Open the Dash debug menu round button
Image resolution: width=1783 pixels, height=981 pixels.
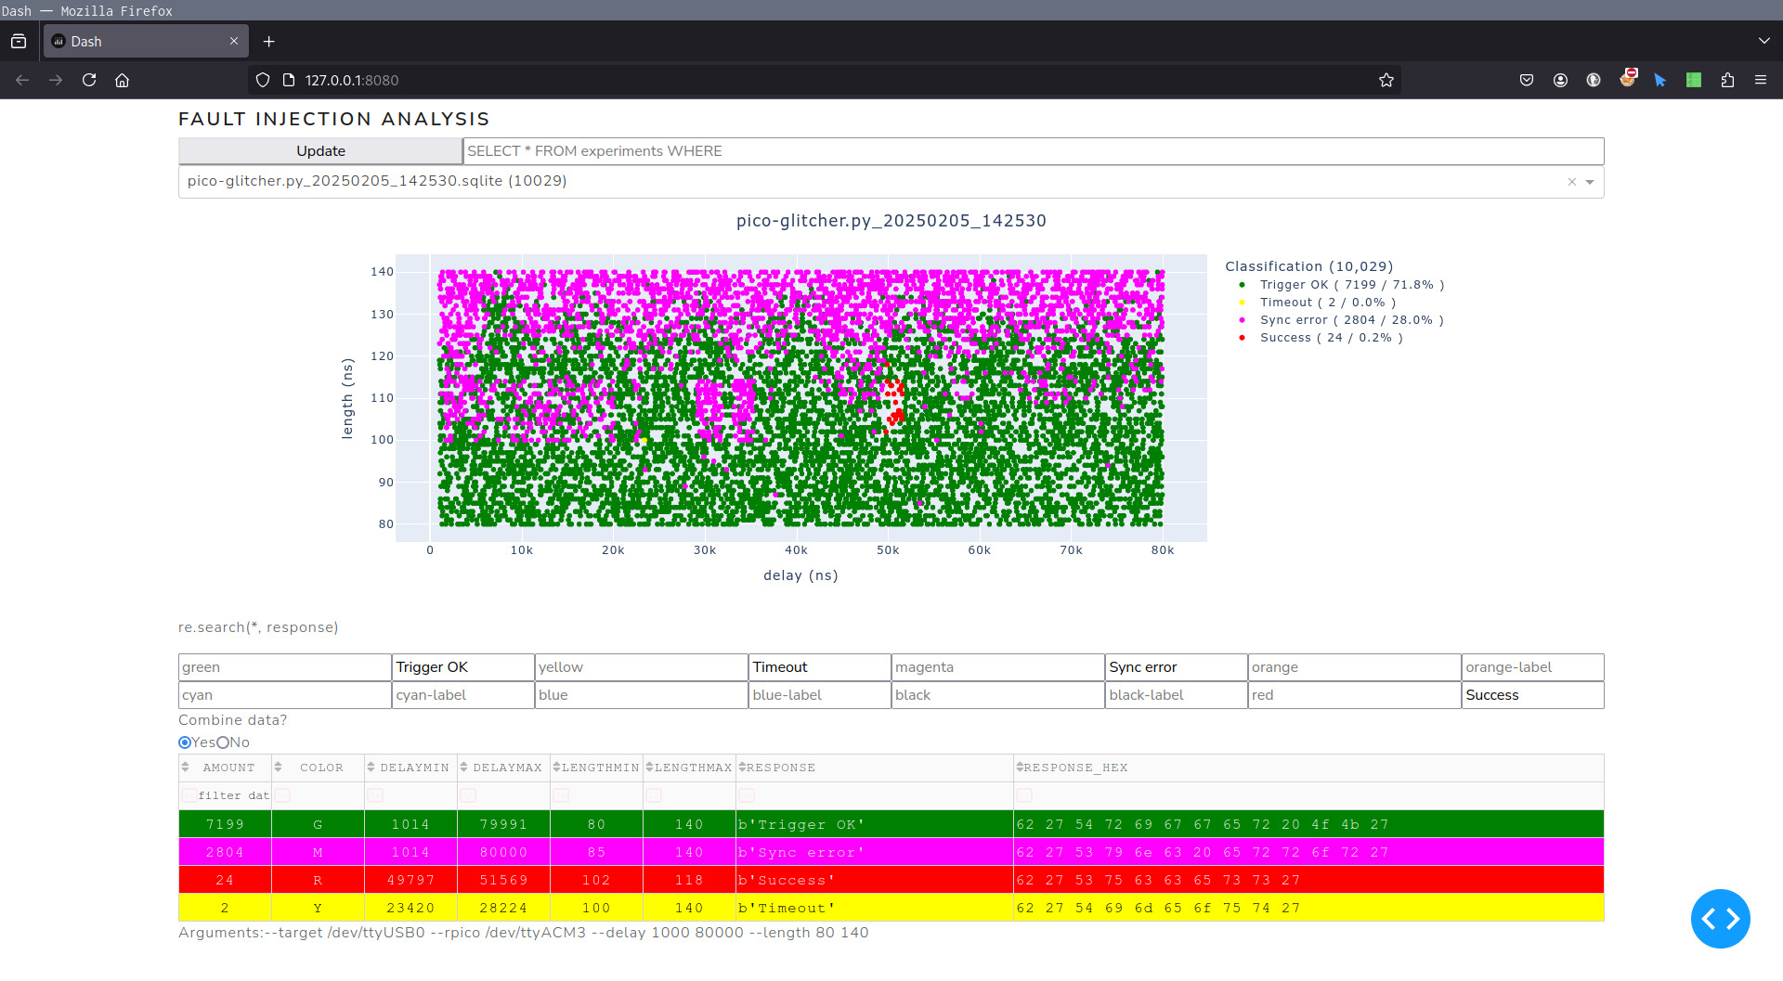click(1721, 919)
